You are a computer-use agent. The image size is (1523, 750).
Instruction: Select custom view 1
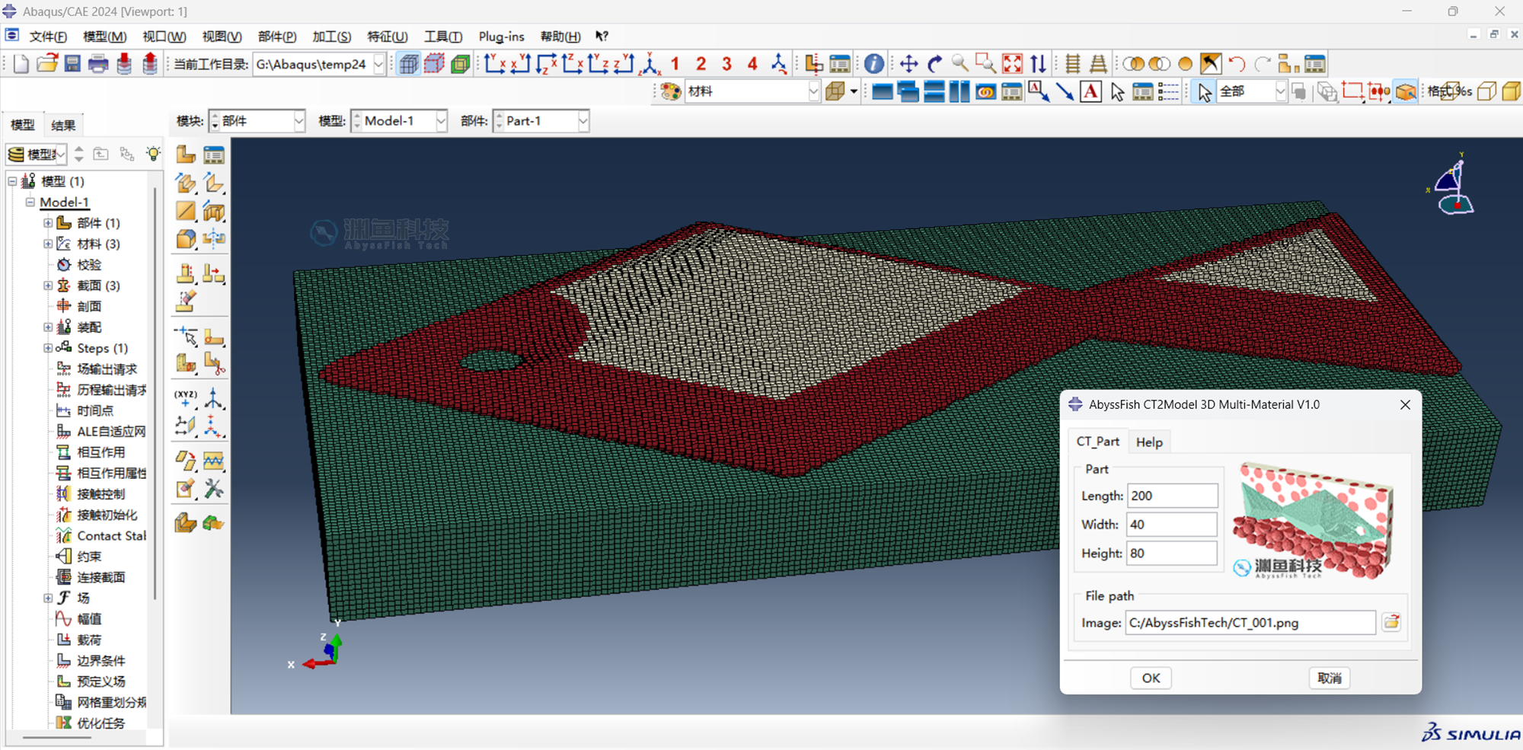point(675,64)
